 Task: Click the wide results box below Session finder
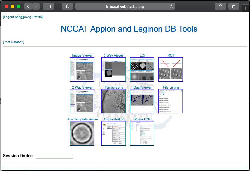point(125,165)
